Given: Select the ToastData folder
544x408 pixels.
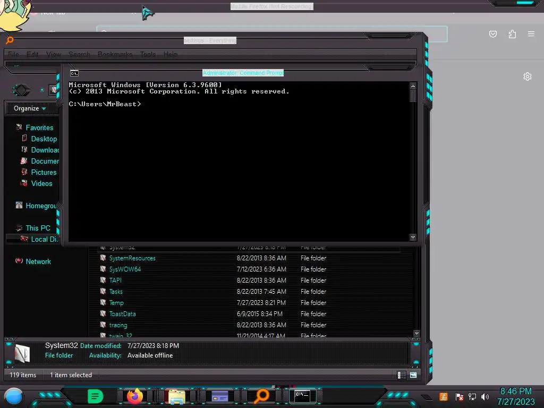Looking at the screenshot, I should pos(123,314).
